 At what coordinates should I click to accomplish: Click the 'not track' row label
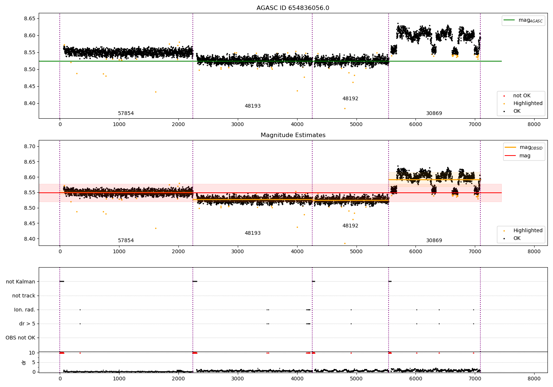(24, 296)
